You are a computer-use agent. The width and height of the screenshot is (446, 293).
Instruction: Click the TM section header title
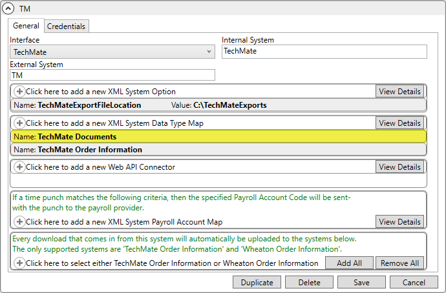click(x=25, y=9)
